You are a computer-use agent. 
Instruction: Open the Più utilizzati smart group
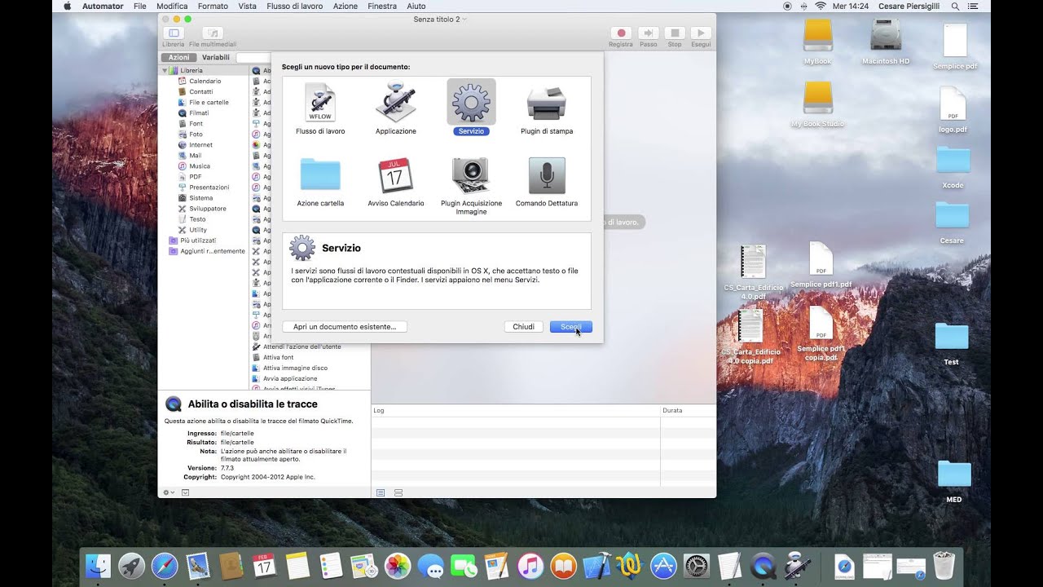[198, 241]
